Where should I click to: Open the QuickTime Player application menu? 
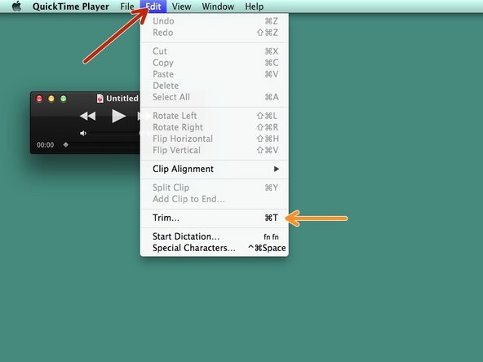tap(70, 7)
